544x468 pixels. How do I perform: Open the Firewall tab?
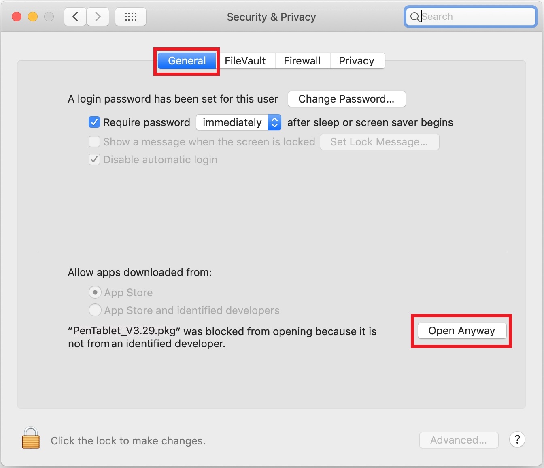point(302,61)
